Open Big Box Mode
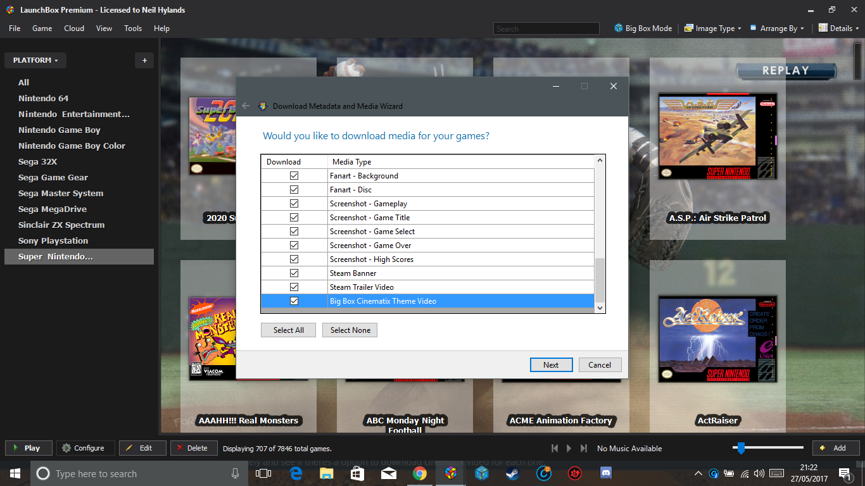Viewport: 865px width, 486px height. pyautogui.click(x=643, y=28)
